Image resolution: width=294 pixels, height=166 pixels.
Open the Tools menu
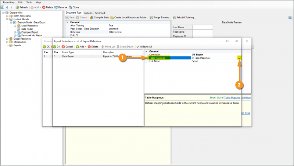(29, 3)
